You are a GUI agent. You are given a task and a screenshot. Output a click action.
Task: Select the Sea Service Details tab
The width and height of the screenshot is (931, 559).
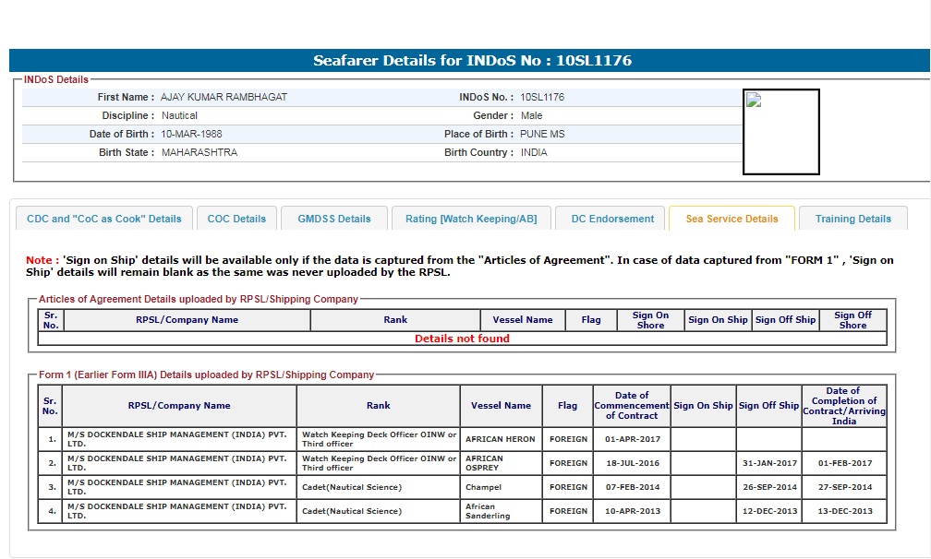[x=731, y=219]
